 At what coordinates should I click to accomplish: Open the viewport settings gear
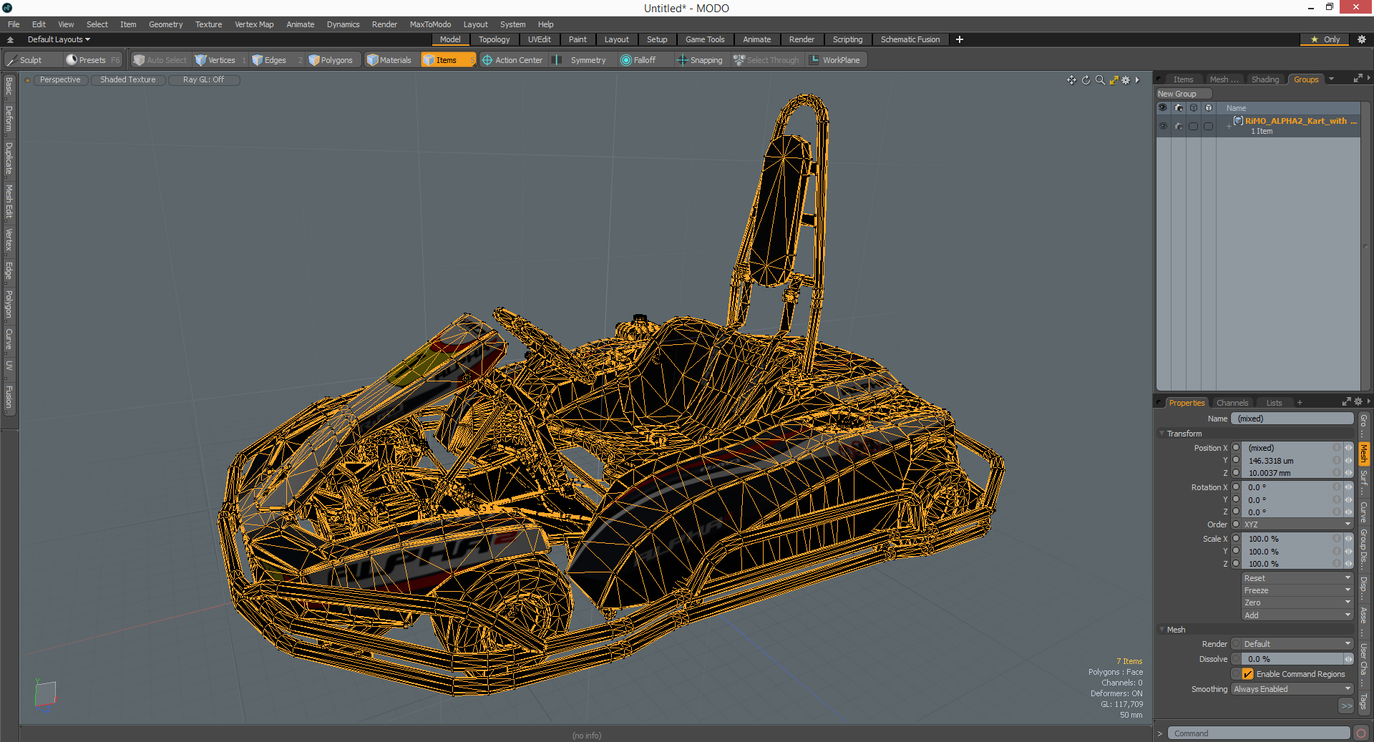pyautogui.click(x=1126, y=80)
